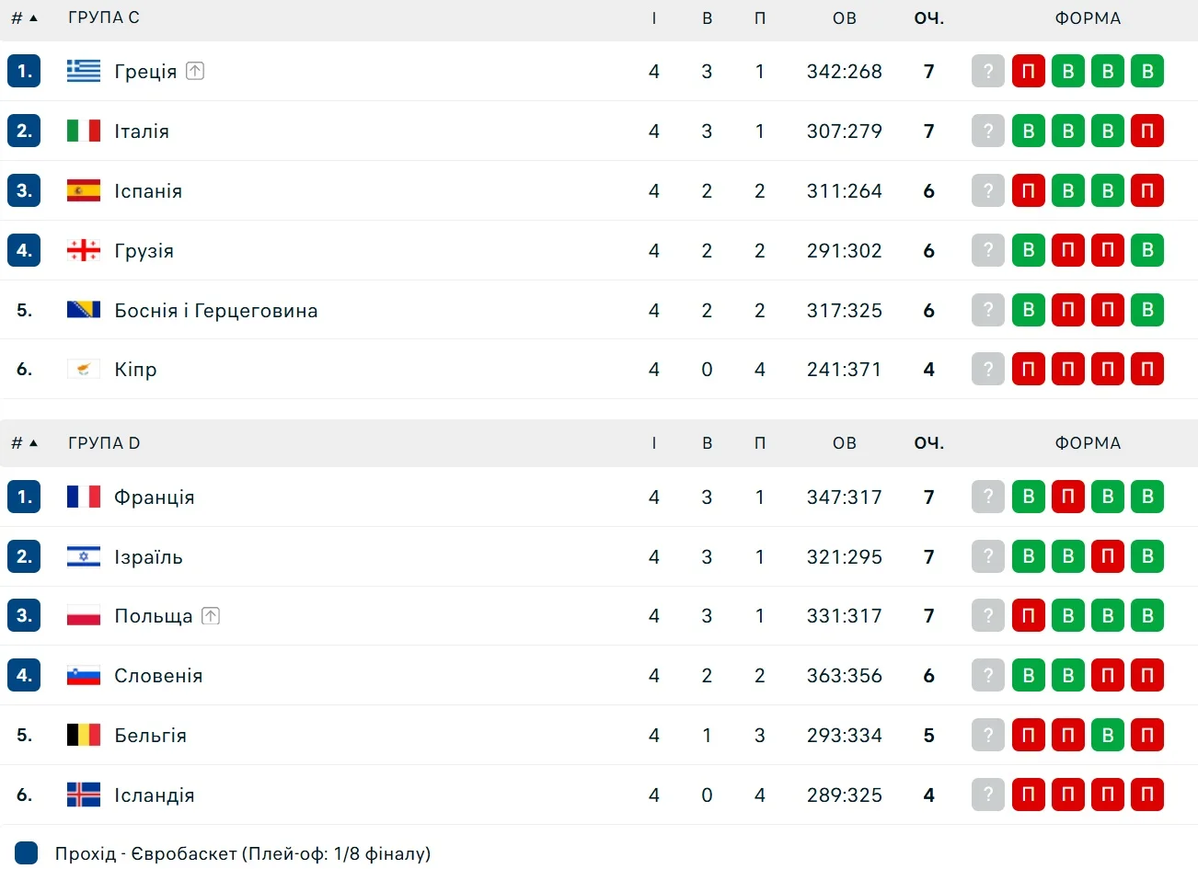Click Belgium's green В form badge
The width and height of the screenshot is (1198, 869).
tap(1108, 735)
